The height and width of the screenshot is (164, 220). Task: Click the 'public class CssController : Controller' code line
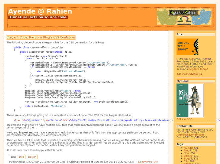point(39,48)
